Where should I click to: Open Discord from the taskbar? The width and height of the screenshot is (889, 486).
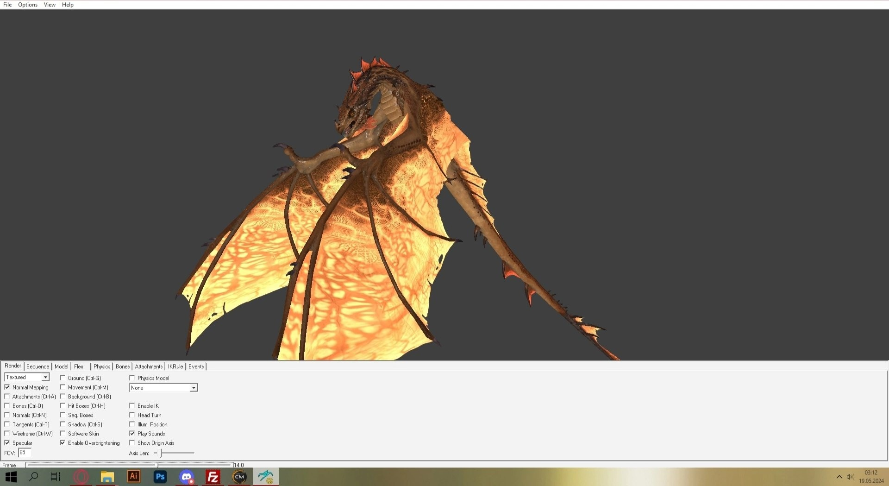[x=187, y=476]
